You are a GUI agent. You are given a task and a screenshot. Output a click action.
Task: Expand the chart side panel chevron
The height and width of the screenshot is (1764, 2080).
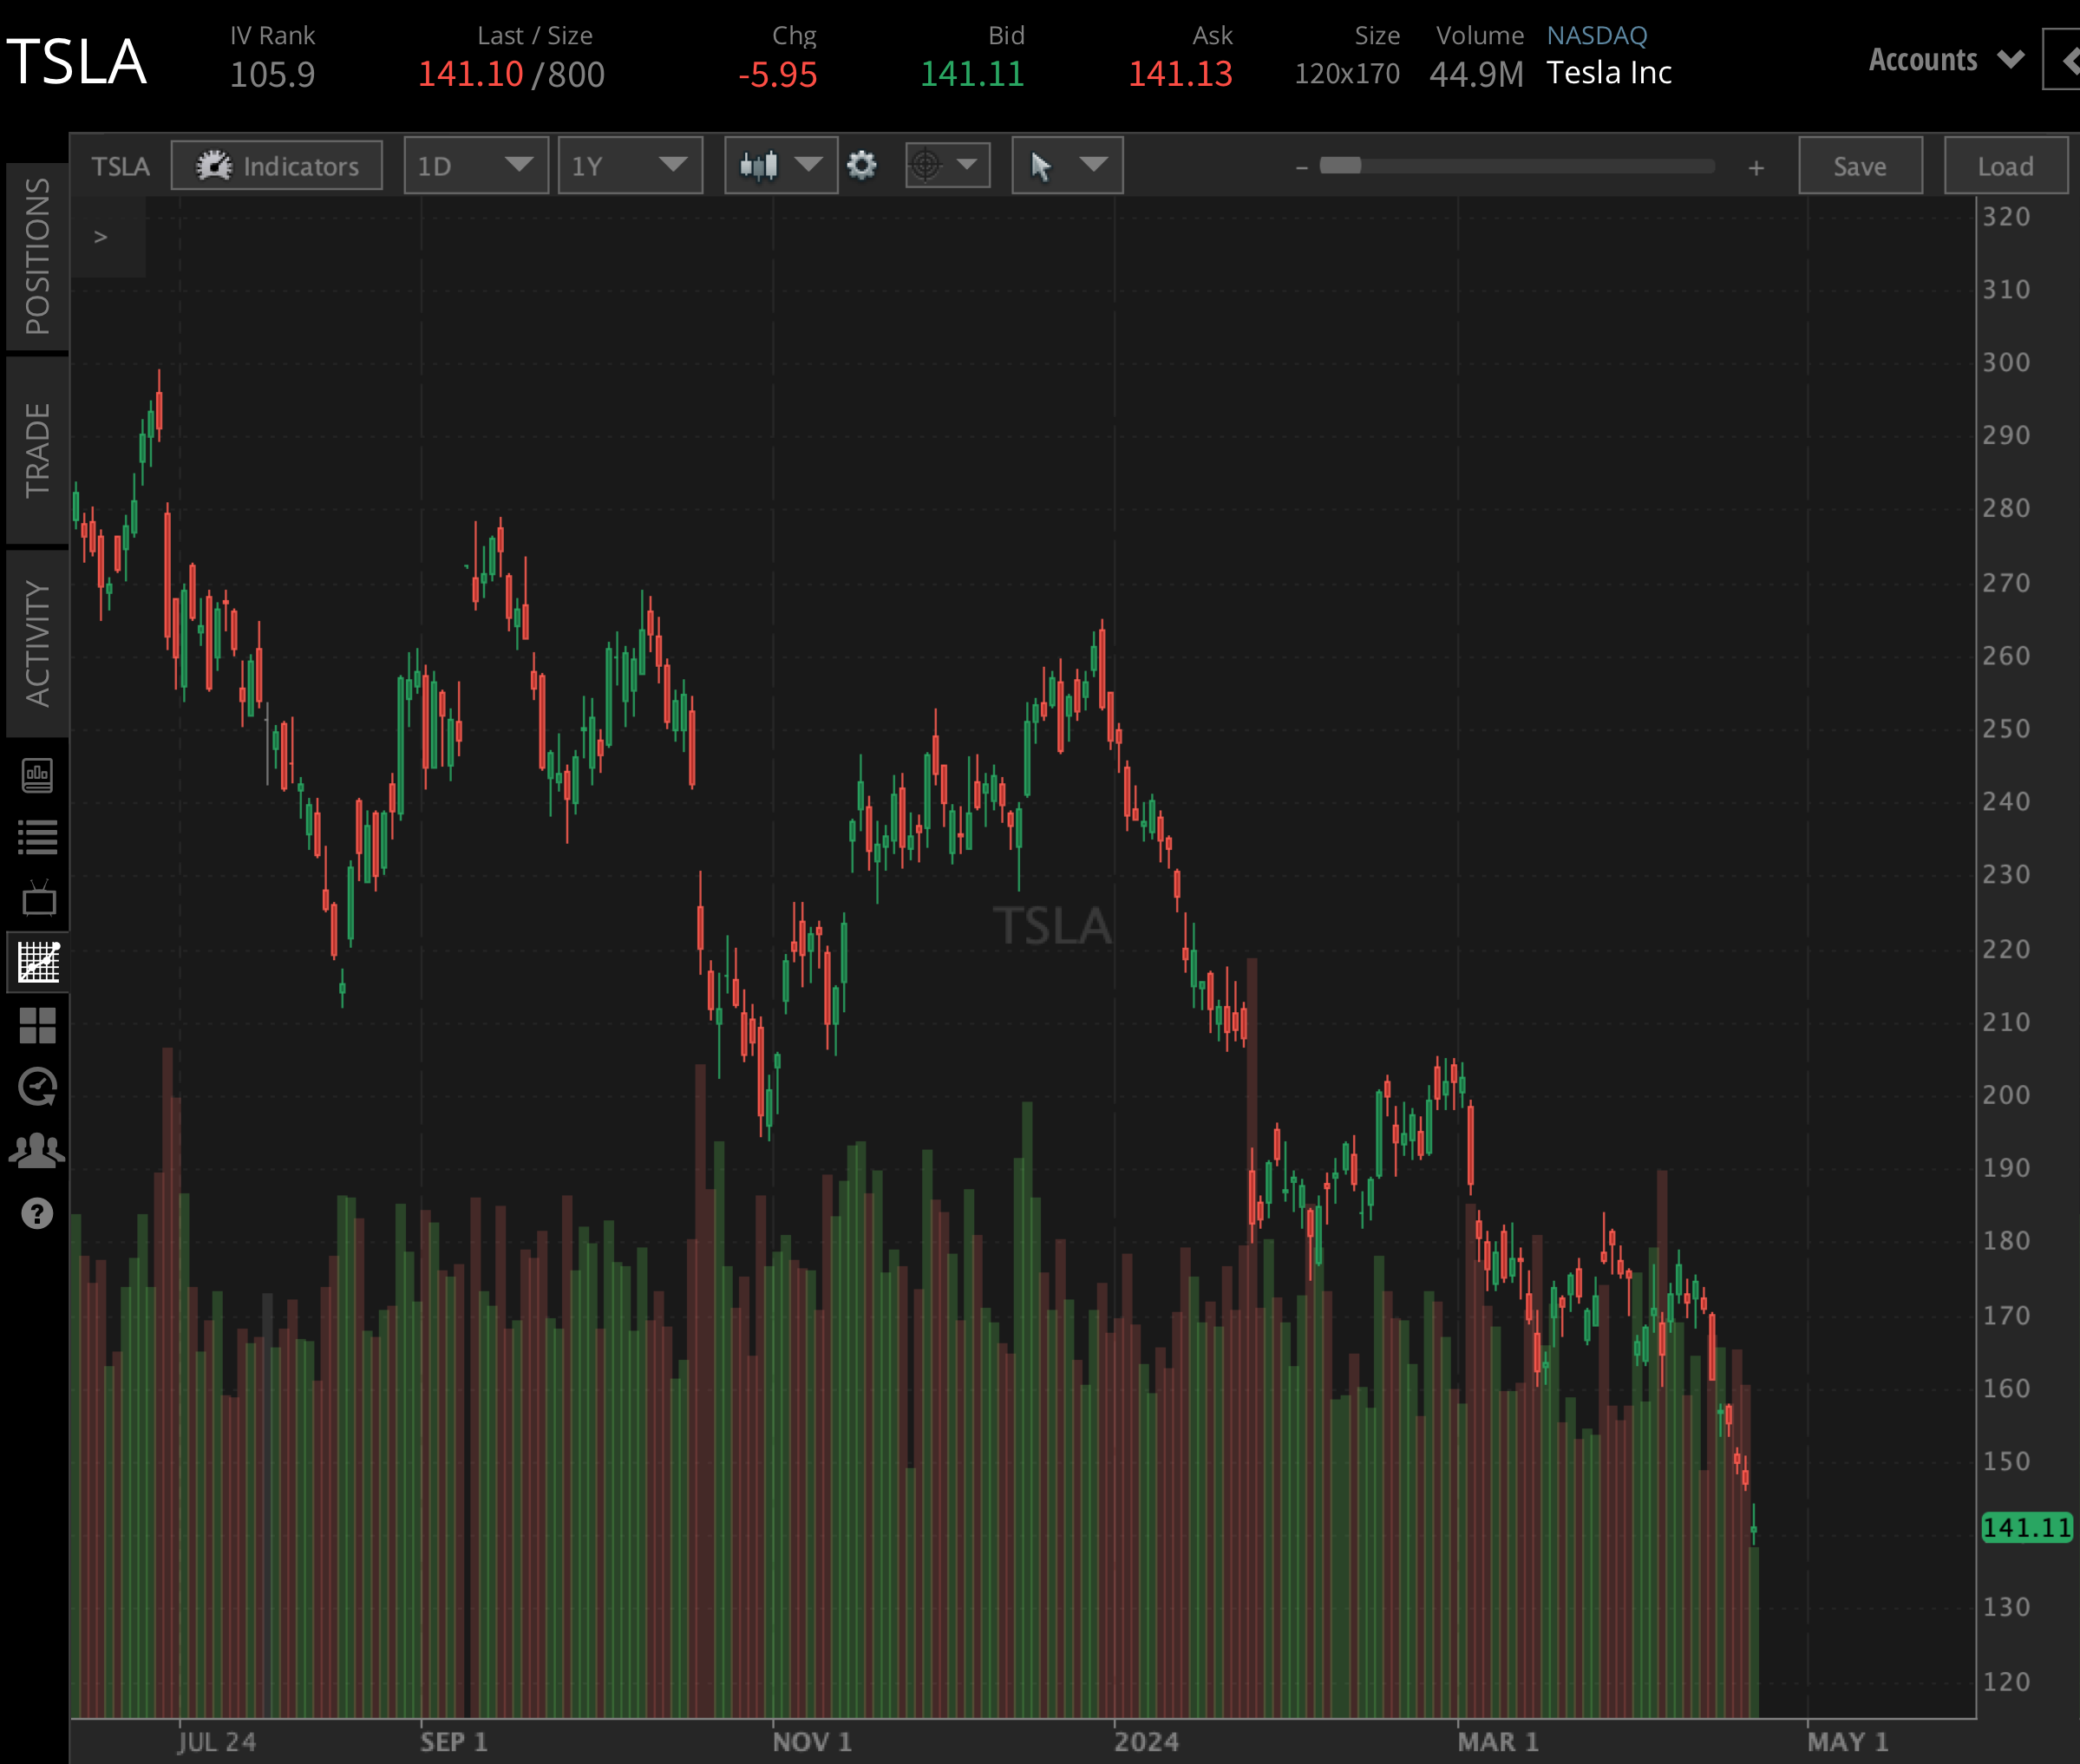101,236
